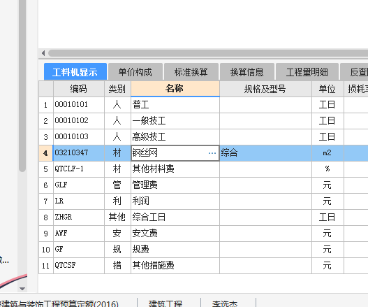368x307 pixels.
Task: Click the 损耗率 column header
Action: (x=356, y=89)
